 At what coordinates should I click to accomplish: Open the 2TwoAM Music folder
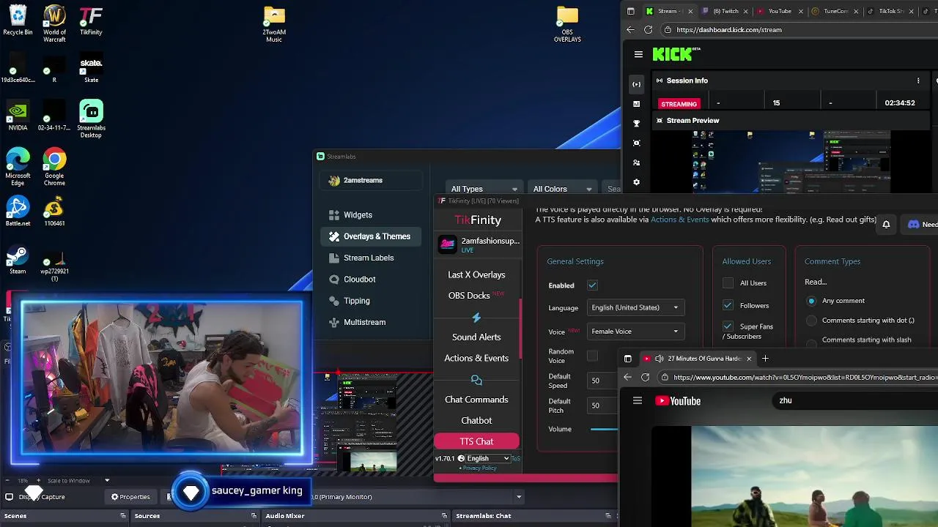(274, 23)
